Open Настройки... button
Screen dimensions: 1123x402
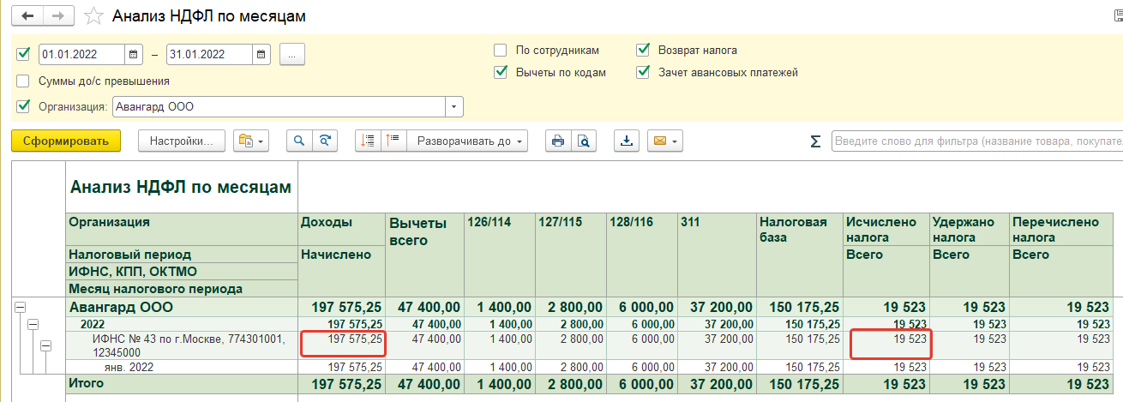pyautogui.click(x=181, y=141)
